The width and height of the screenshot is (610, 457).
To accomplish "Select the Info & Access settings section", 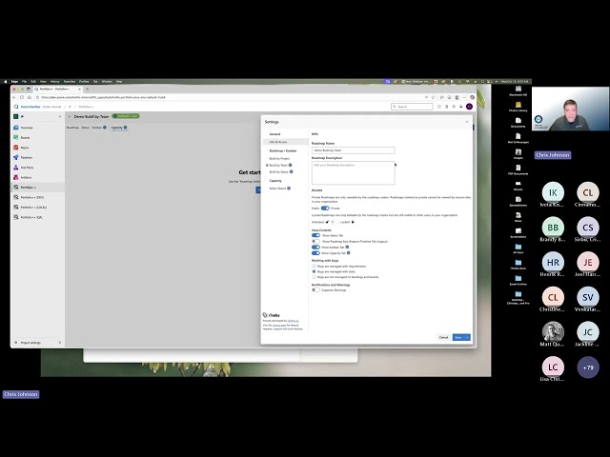I will pos(286,142).
